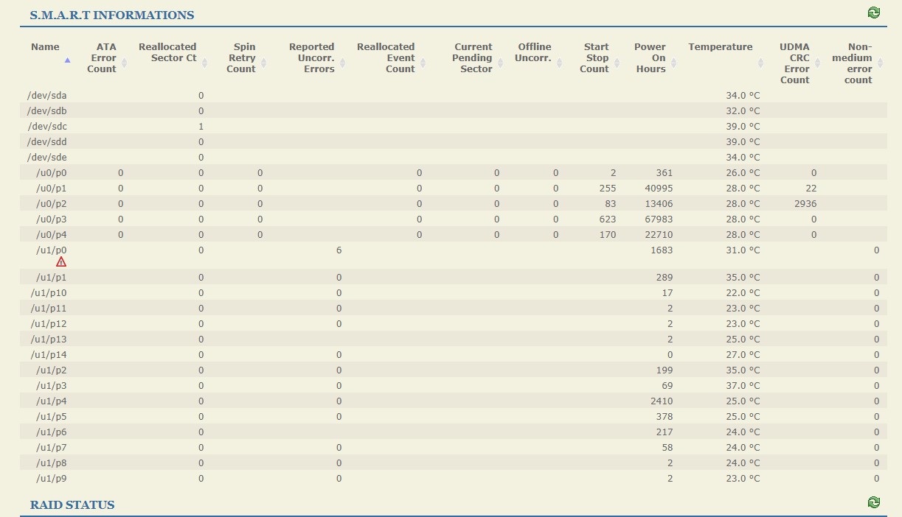Sort by Reallocated Event Count header
This screenshot has width=902, height=517.
click(386, 58)
